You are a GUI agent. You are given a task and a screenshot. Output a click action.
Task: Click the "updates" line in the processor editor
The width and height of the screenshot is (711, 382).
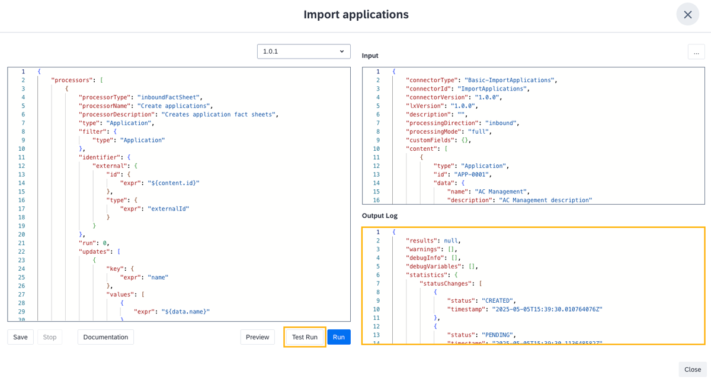pyautogui.click(x=100, y=251)
